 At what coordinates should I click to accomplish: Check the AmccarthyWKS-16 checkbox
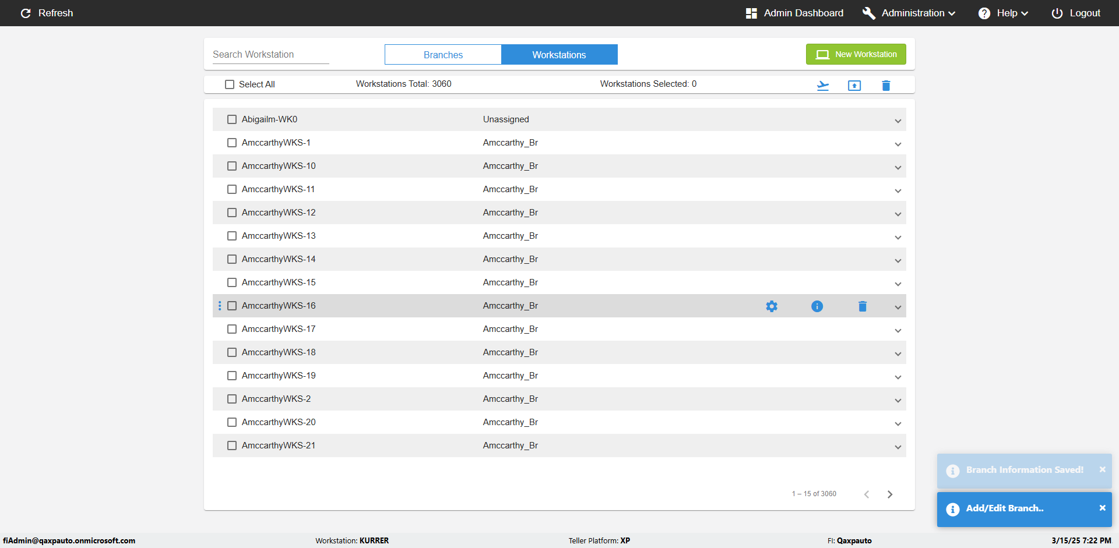click(232, 306)
